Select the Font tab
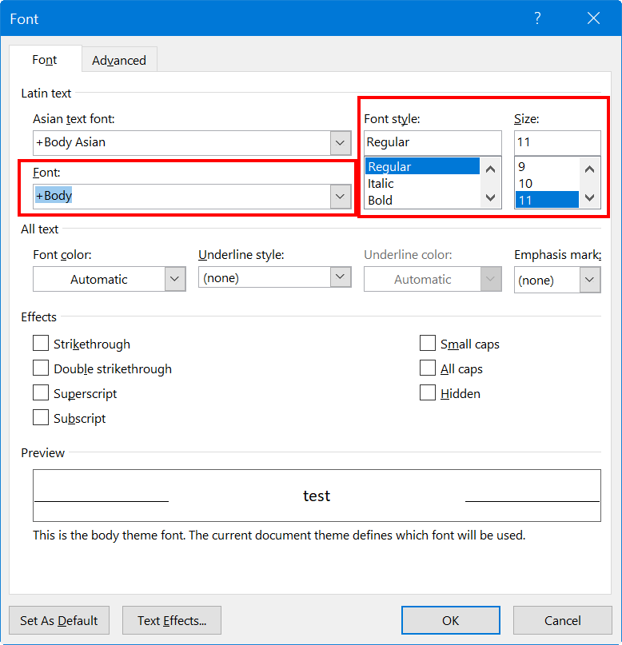Viewport: 622px width, 645px height. [44, 59]
